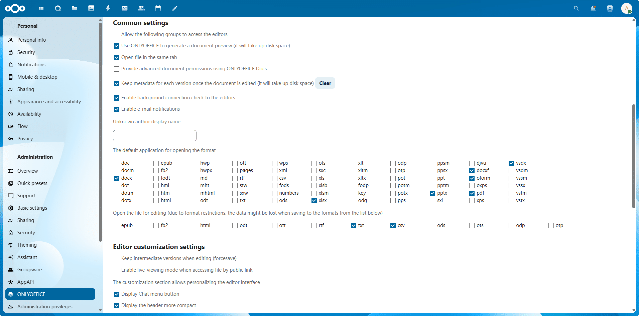The height and width of the screenshot is (316, 639).
Task: Open the Files app from top bar
Action: tap(75, 8)
